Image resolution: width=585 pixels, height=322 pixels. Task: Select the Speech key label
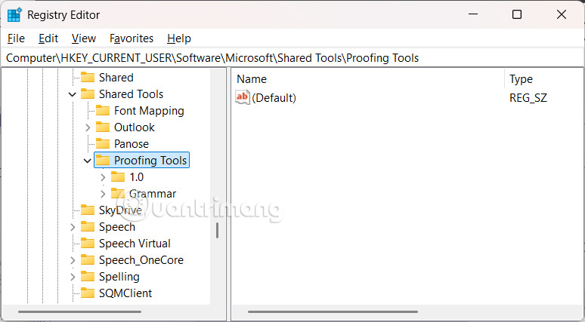tap(117, 227)
